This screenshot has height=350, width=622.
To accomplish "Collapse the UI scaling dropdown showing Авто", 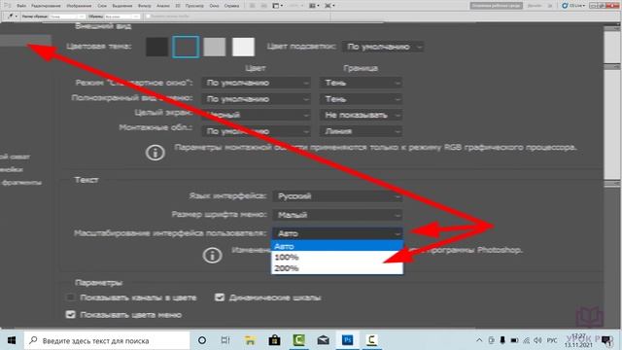I will pos(337,233).
